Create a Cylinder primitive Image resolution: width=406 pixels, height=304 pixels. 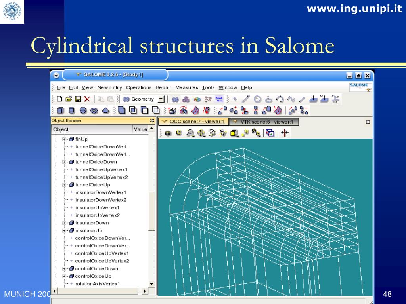72,111
